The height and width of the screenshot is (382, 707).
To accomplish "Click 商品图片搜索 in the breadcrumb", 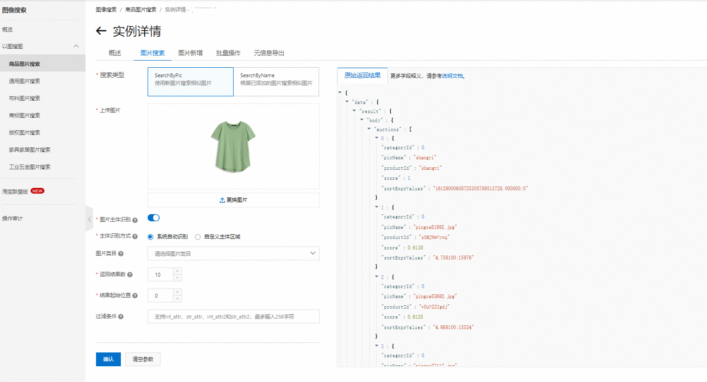I will [141, 10].
